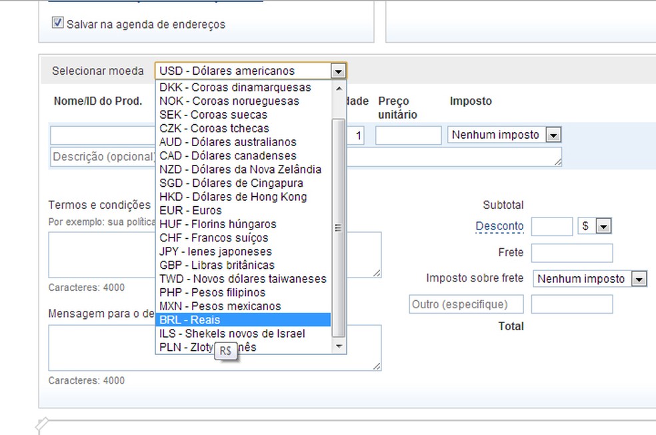Click the 'Desconto' link
Screen dimensions: 656x435
[x=499, y=226]
